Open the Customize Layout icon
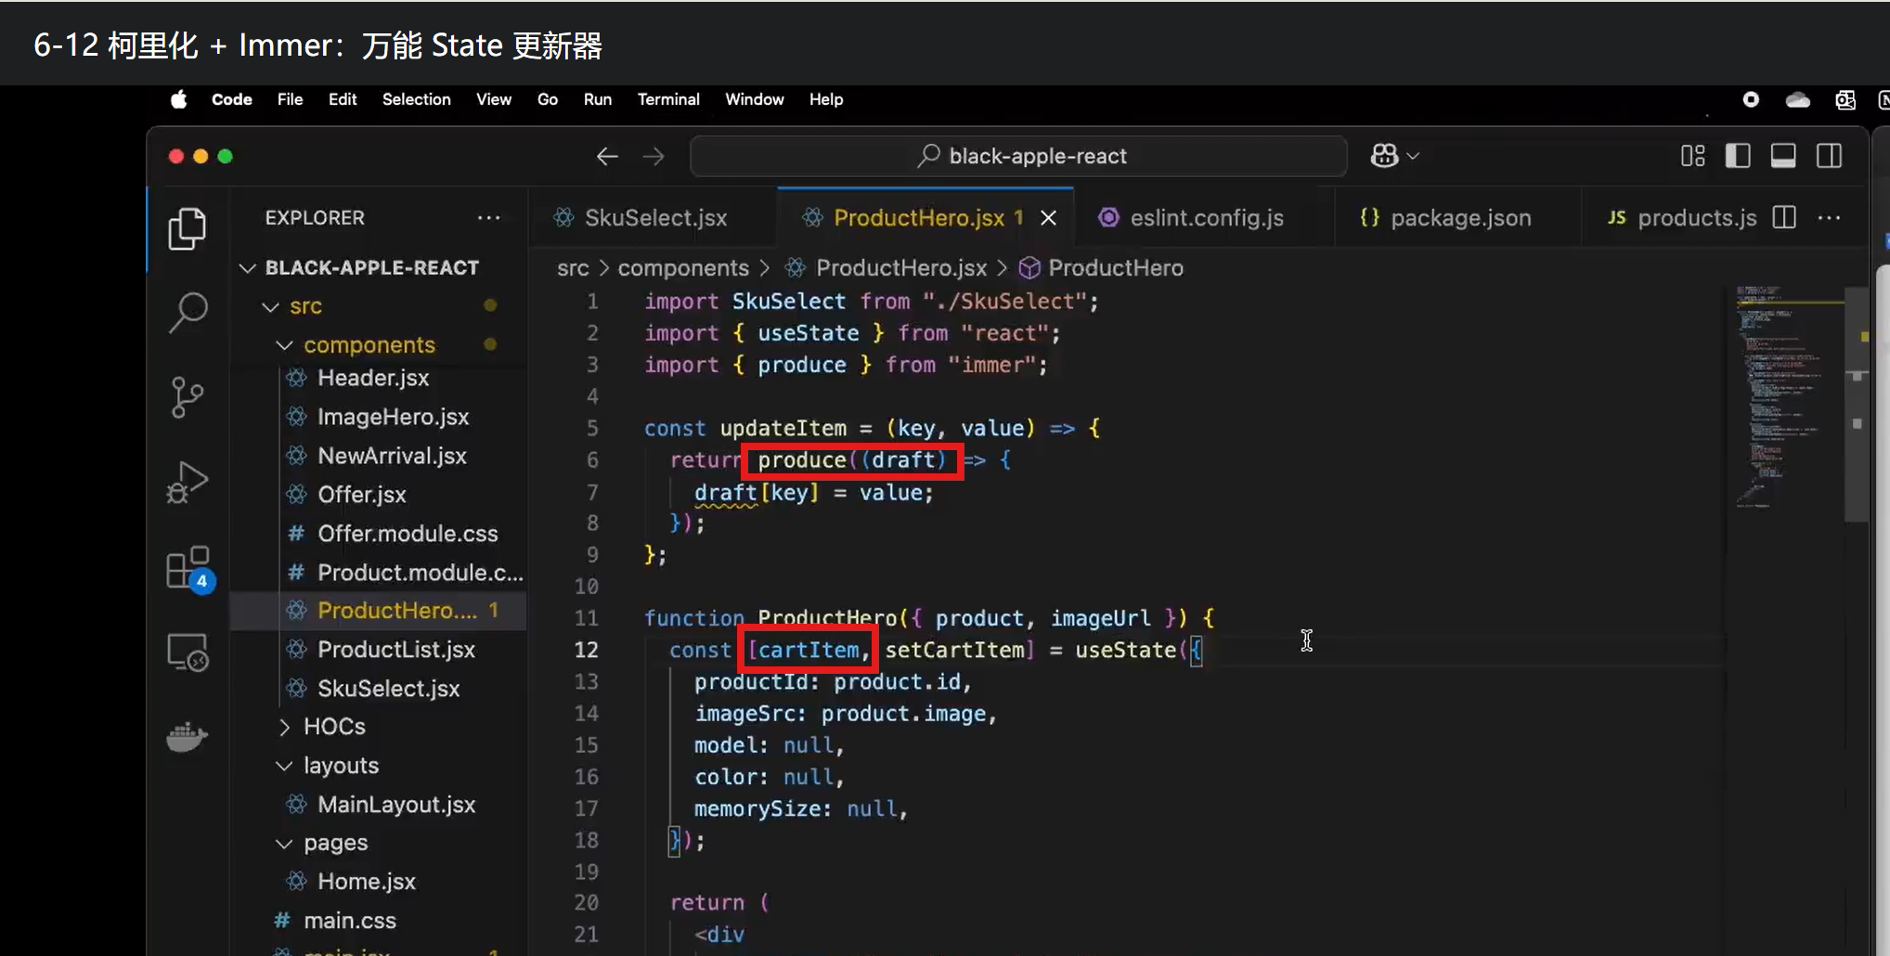The height and width of the screenshot is (956, 1890). 1693,156
